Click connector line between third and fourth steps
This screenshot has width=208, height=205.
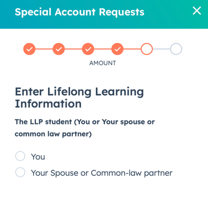coord(103,49)
